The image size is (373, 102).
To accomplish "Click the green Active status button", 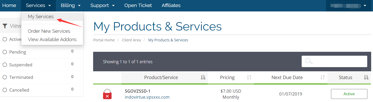I will [x=349, y=94].
